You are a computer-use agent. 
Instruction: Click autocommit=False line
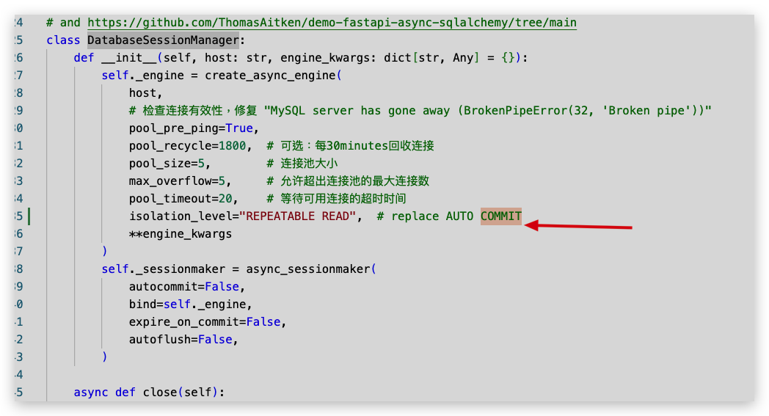click(187, 287)
